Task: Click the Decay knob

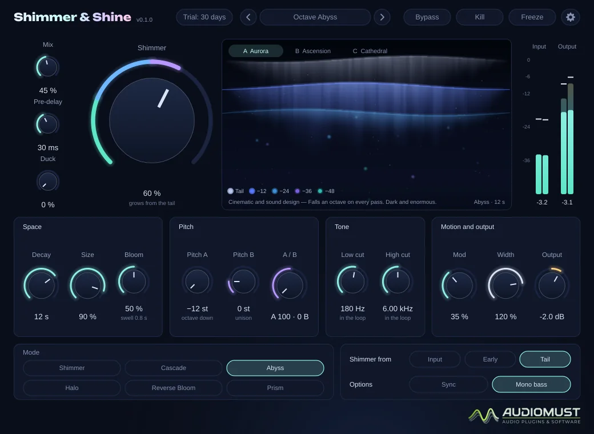Action: [41, 285]
